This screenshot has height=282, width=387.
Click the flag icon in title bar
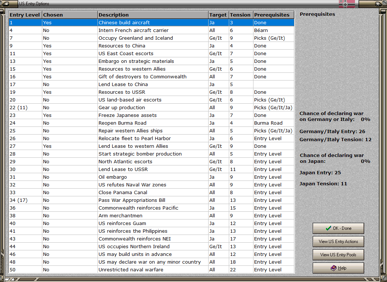click(x=347, y=4)
